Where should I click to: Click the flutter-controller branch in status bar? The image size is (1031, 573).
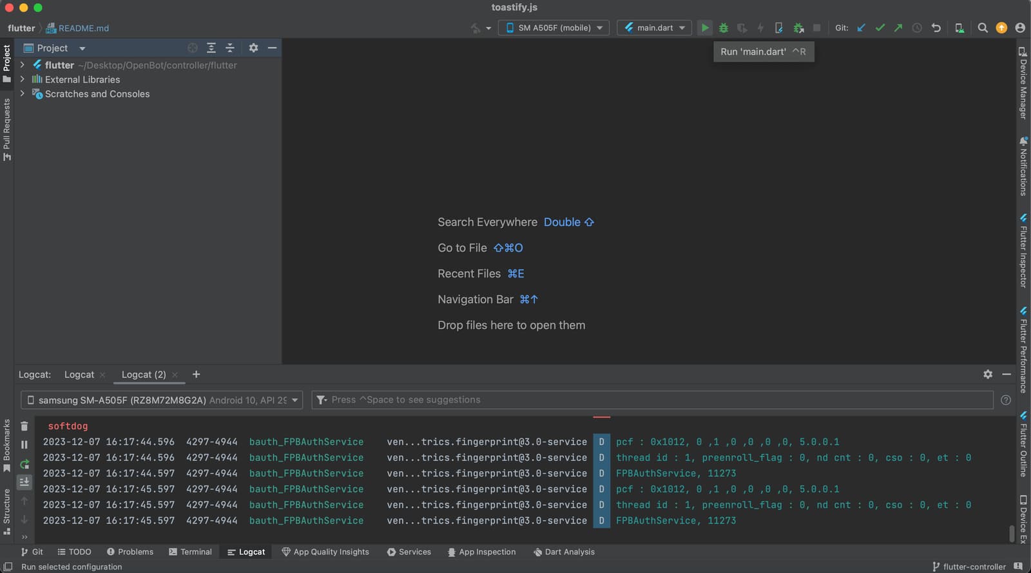[969, 567]
